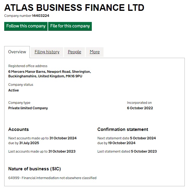The width and height of the screenshot is (189, 192).
Task: Click the next statement date 5 October 2024
Action: [143, 138]
